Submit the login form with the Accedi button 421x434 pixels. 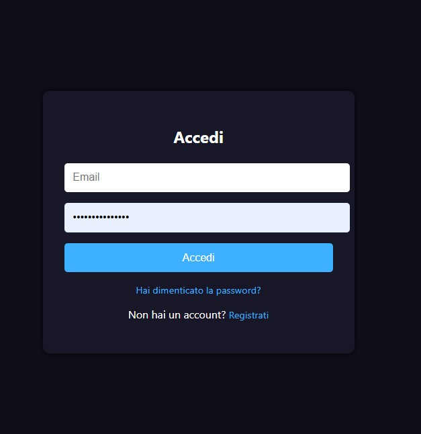coord(199,257)
